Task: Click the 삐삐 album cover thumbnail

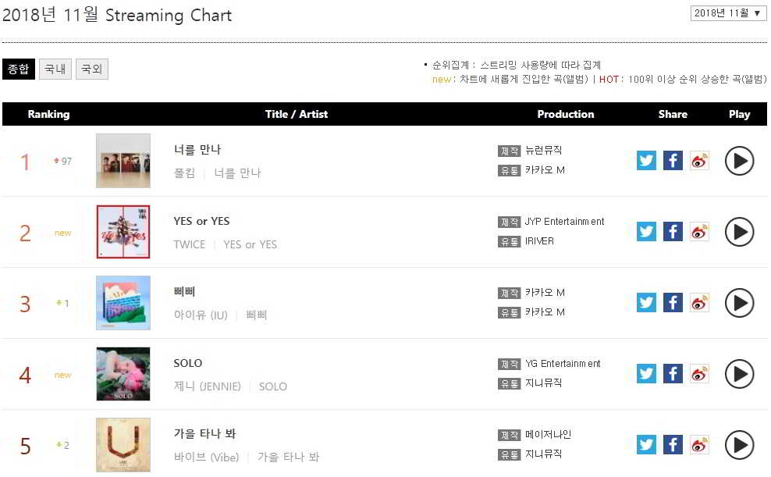Action: [x=123, y=303]
